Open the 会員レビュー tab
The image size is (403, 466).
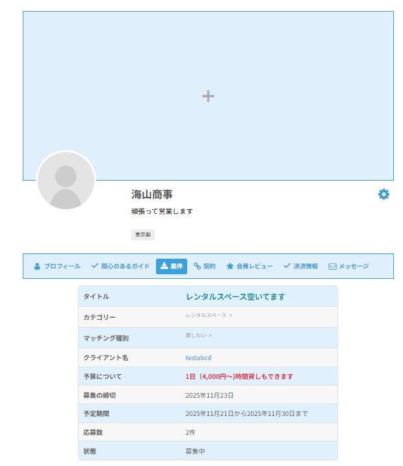point(254,266)
